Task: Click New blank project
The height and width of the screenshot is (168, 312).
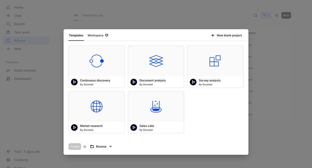Action: coord(226,35)
